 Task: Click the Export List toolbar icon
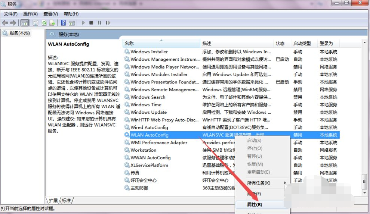pos(53,23)
